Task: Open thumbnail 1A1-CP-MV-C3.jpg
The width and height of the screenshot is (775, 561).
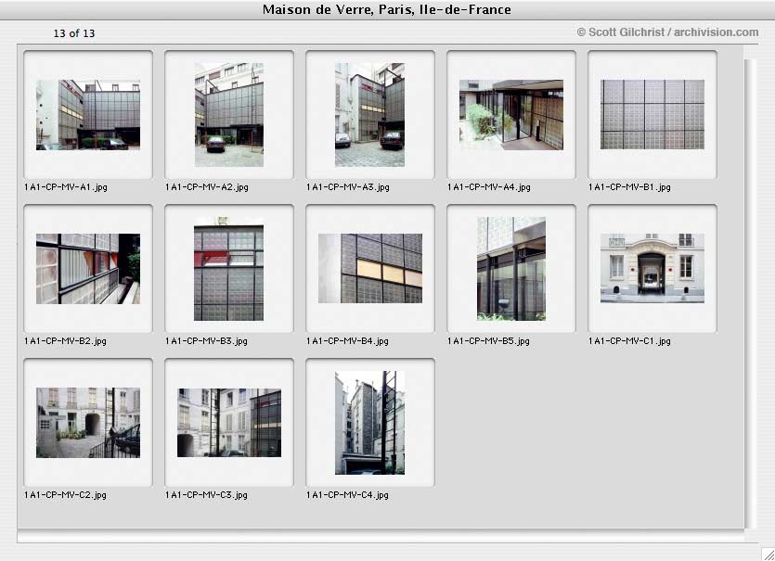Action: (x=229, y=423)
